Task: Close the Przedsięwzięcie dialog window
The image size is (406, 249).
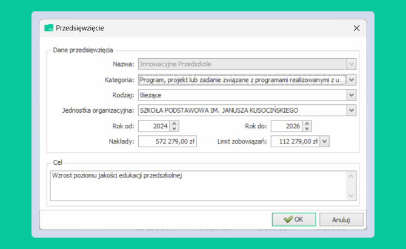Action: click(x=356, y=28)
